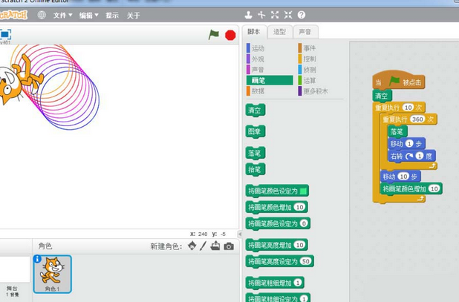The width and height of the screenshot is (459, 302).
Task: Select the Shrink sprite tool
Action: 288,15
